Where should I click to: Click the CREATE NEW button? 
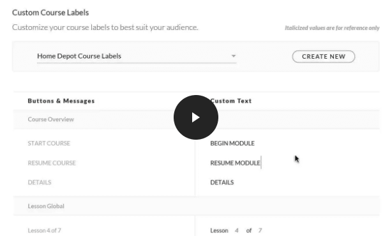tap(323, 56)
